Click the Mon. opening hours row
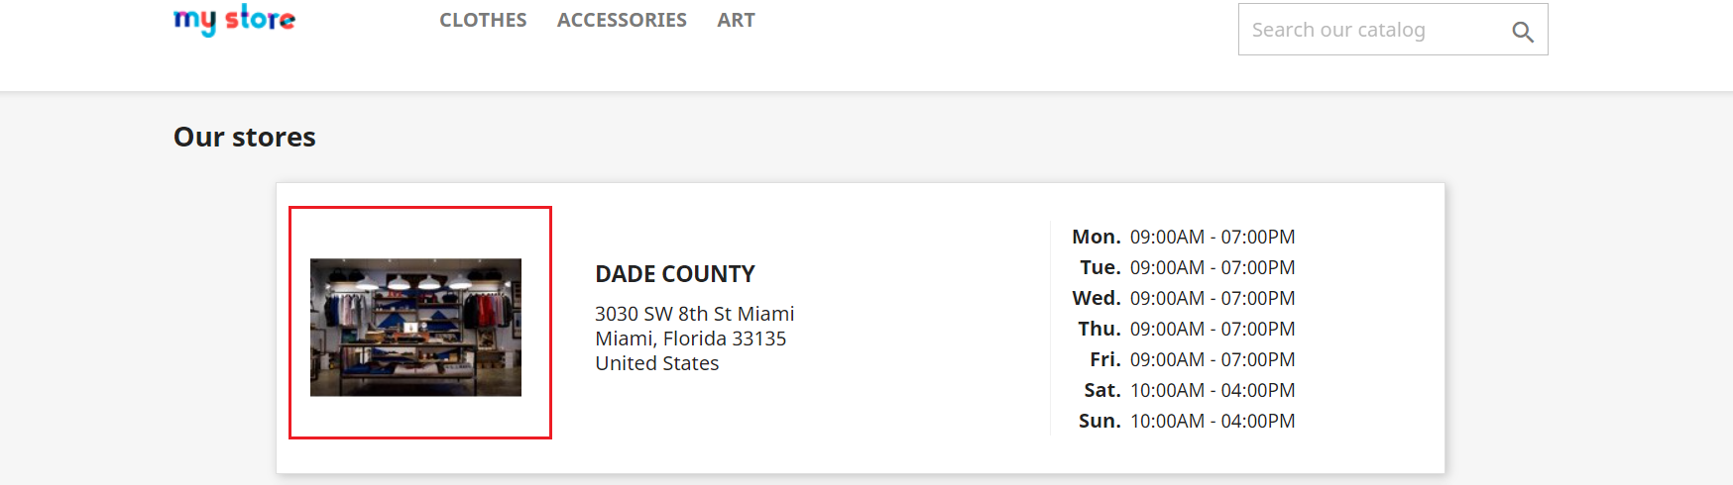This screenshot has height=485, width=1733. tap(1184, 237)
